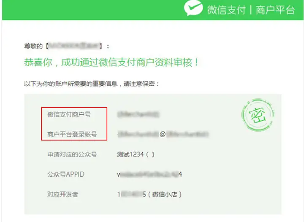
Task: Click the WeChat Pay checkmark logo
Action: click(x=193, y=8)
